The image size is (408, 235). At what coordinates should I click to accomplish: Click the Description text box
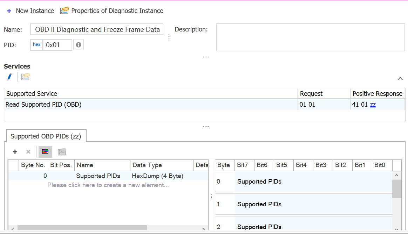tap(310, 37)
